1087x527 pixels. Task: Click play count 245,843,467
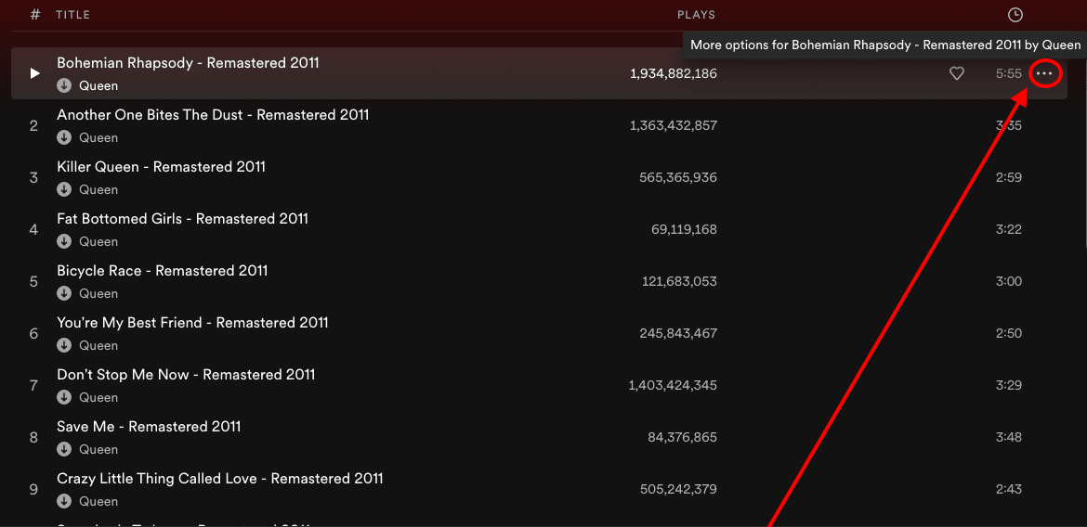click(x=678, y=333)
